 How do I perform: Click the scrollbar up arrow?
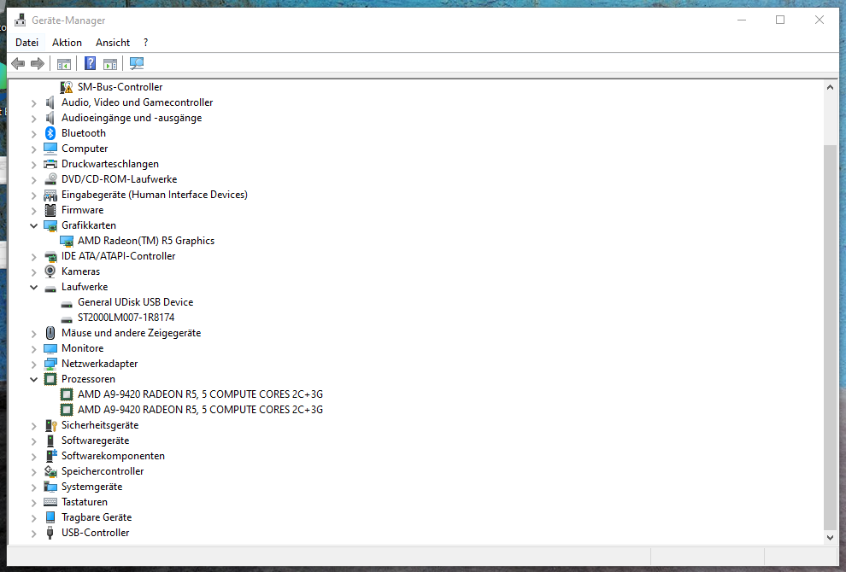point(830,87)
